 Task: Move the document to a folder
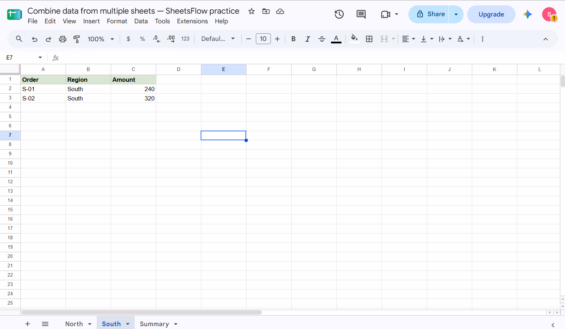[x=266, y=11]
